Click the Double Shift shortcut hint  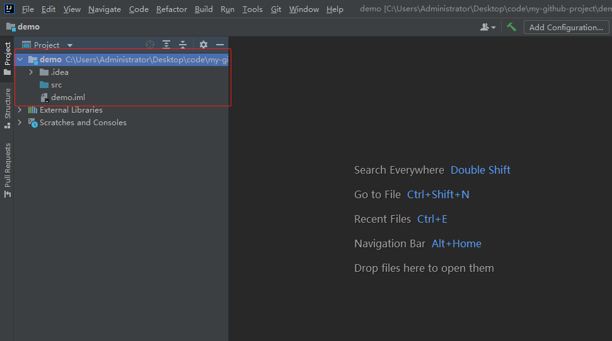click(480, 170)
